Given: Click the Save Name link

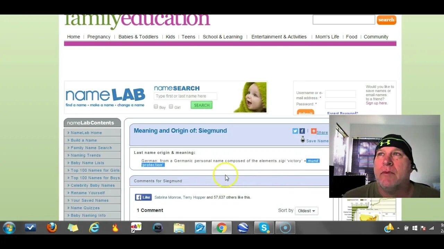Looking at the screenshot, I should tap(317, 141).
